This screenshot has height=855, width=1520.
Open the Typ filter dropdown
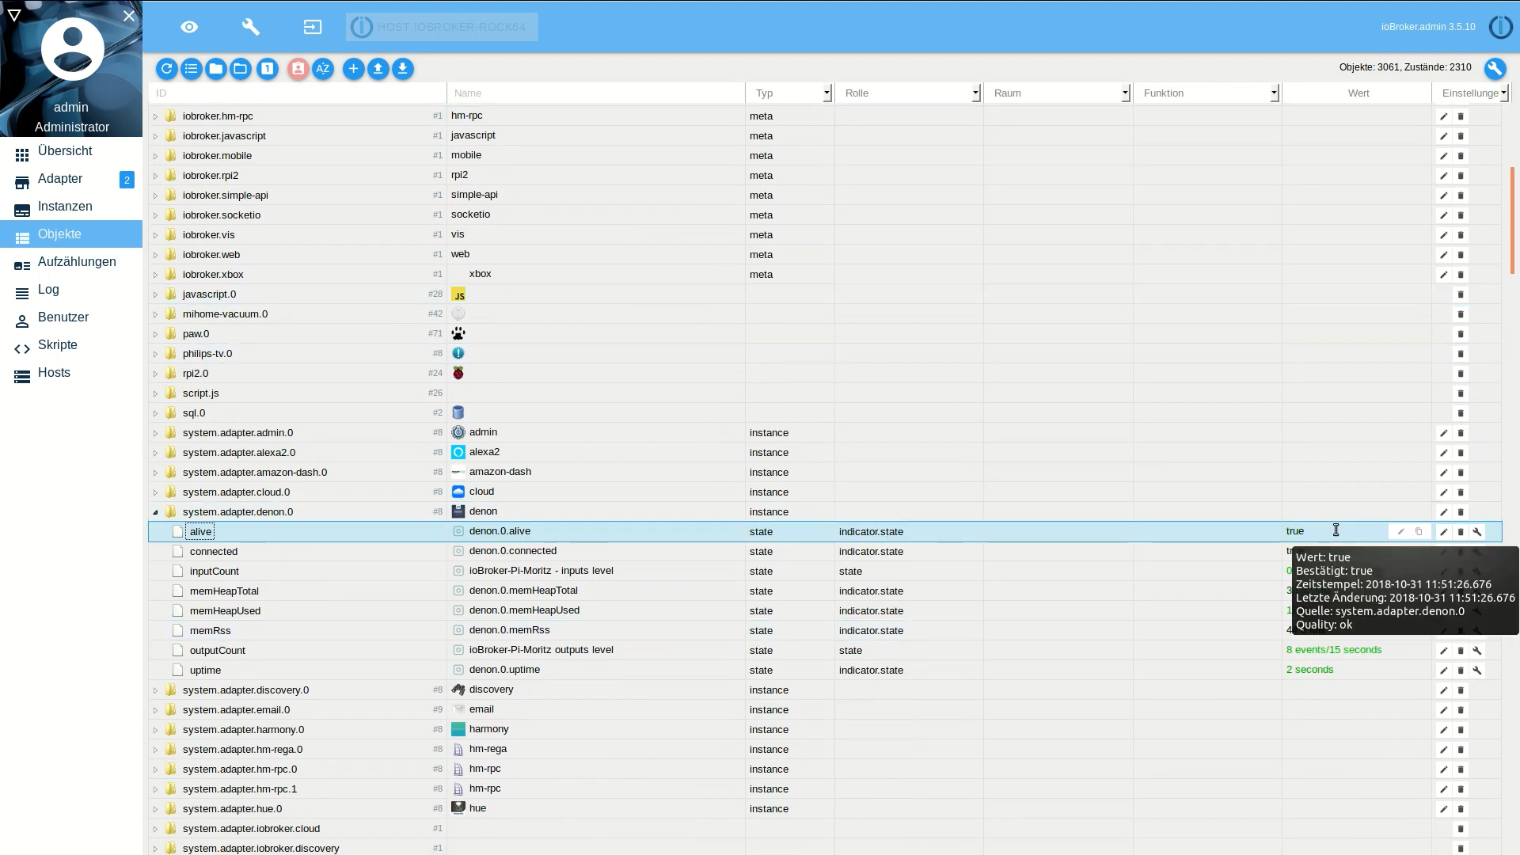pyautogui.click(x=826, y=93)
